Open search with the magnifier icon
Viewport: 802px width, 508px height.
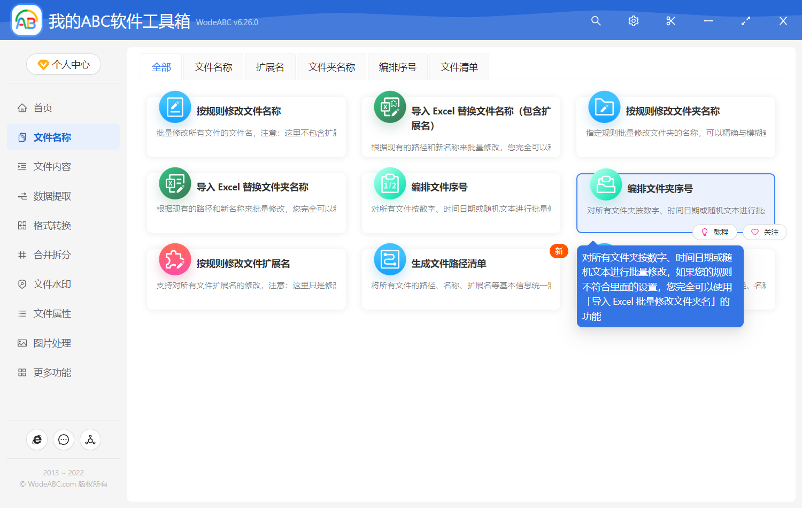(x=596, y=21)
